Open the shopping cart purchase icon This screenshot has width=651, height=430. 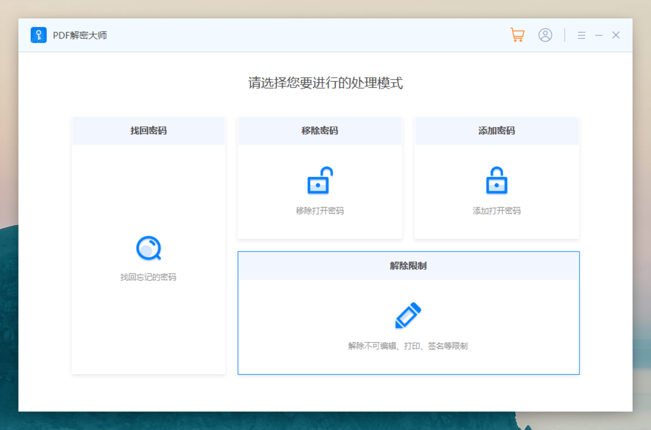click(517, 35)
